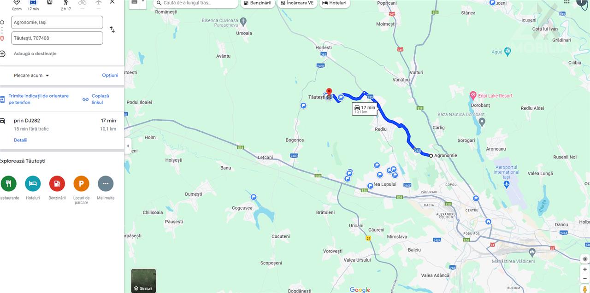Click Detalii link for DJ282 route
The image size is (590, 293).
click(20, 140)
